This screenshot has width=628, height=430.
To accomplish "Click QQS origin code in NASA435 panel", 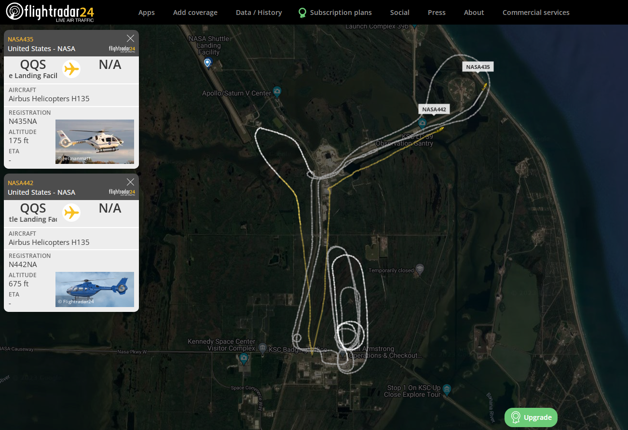I will click(x=33, y=65).
